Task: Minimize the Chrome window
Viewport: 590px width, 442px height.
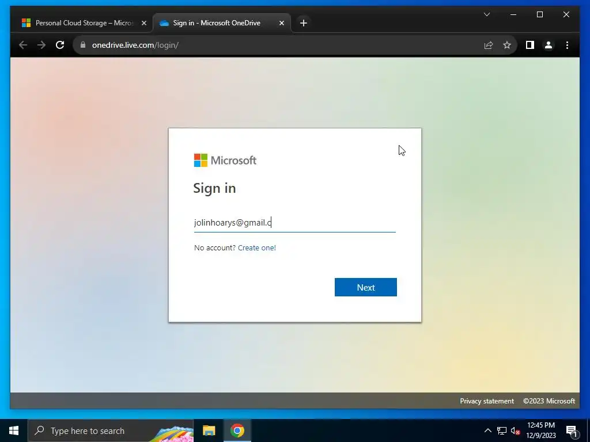Action: coord(513,14)
